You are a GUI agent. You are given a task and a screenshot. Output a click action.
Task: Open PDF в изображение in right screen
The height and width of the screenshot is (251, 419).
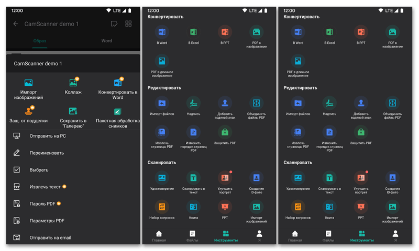[x=392, y=37]
